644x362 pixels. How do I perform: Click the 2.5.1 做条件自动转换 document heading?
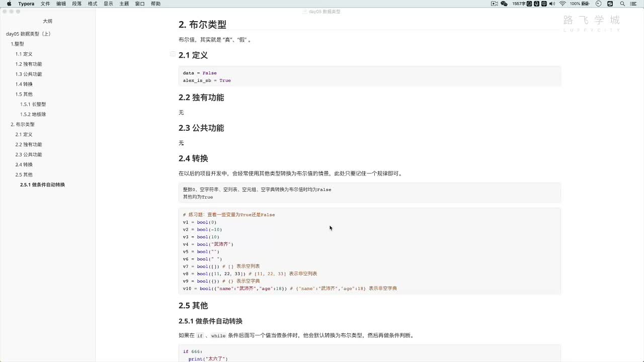pyautogui.click(x=210, y=321)
